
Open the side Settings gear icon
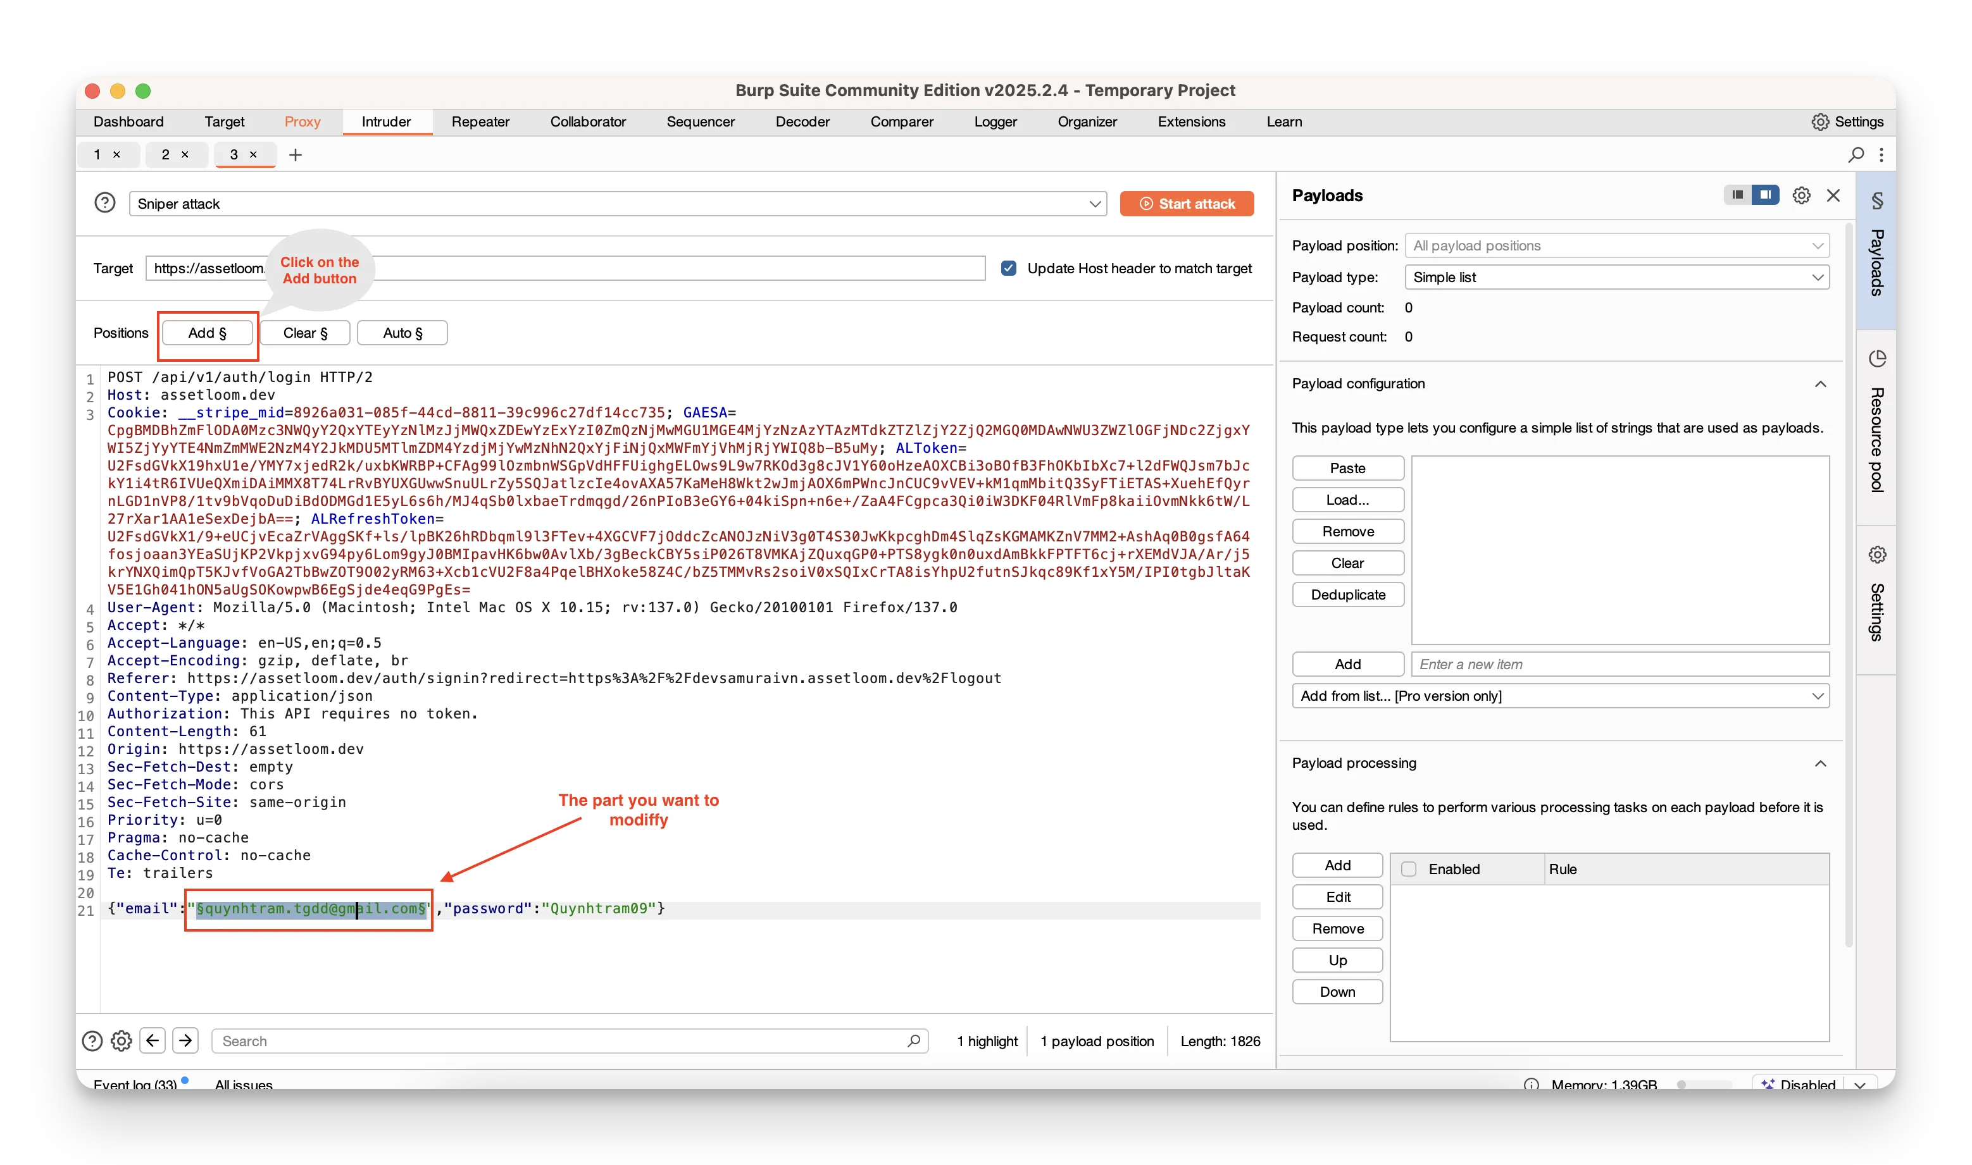pyautogui.click(x=1877, y=555)
